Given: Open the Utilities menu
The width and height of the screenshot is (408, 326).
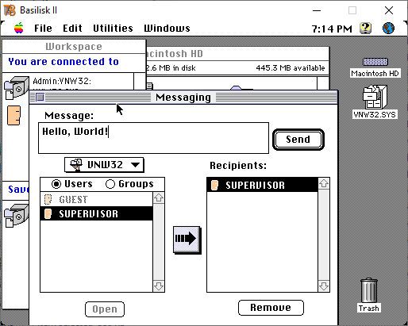Looking at the screenshot, I should [x=113, y=29].
